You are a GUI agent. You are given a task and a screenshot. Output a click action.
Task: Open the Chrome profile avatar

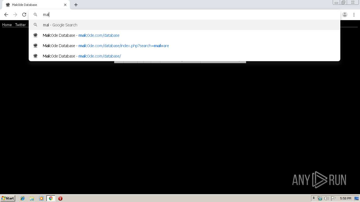345,15
